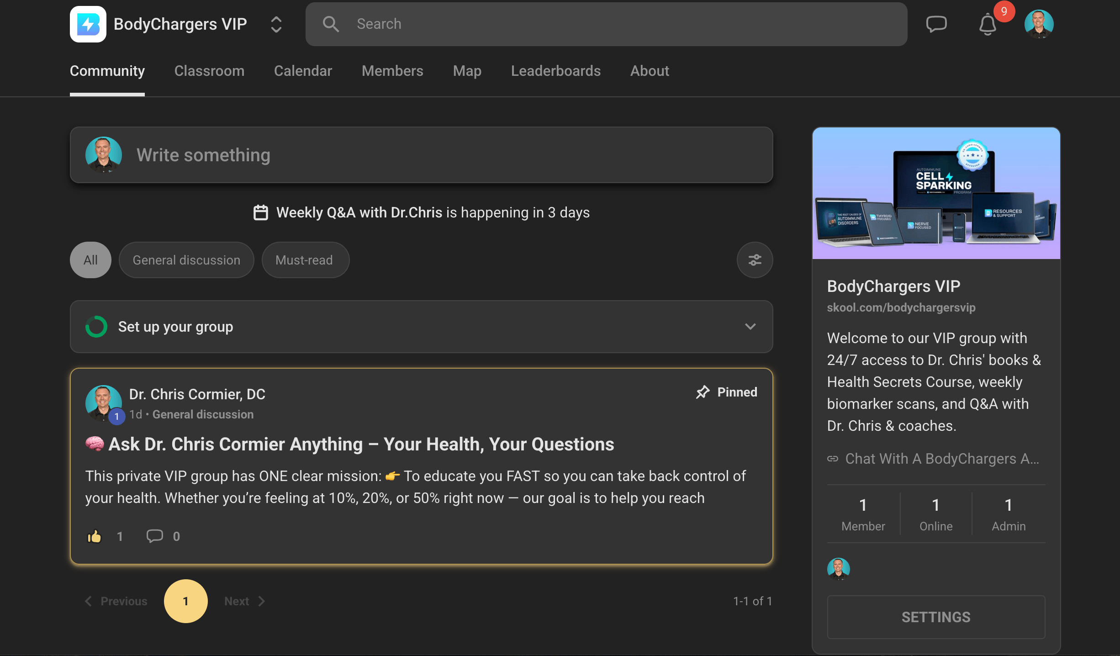Screen dimensions: 1120x656
Task: Filter posts by Must-read
Action: [305, 260]
